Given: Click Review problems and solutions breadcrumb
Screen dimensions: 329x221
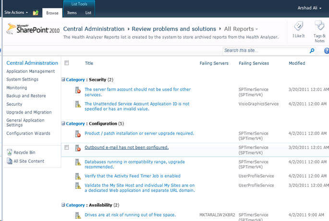Looking at the screenshot, I should [x=174, y=29].
